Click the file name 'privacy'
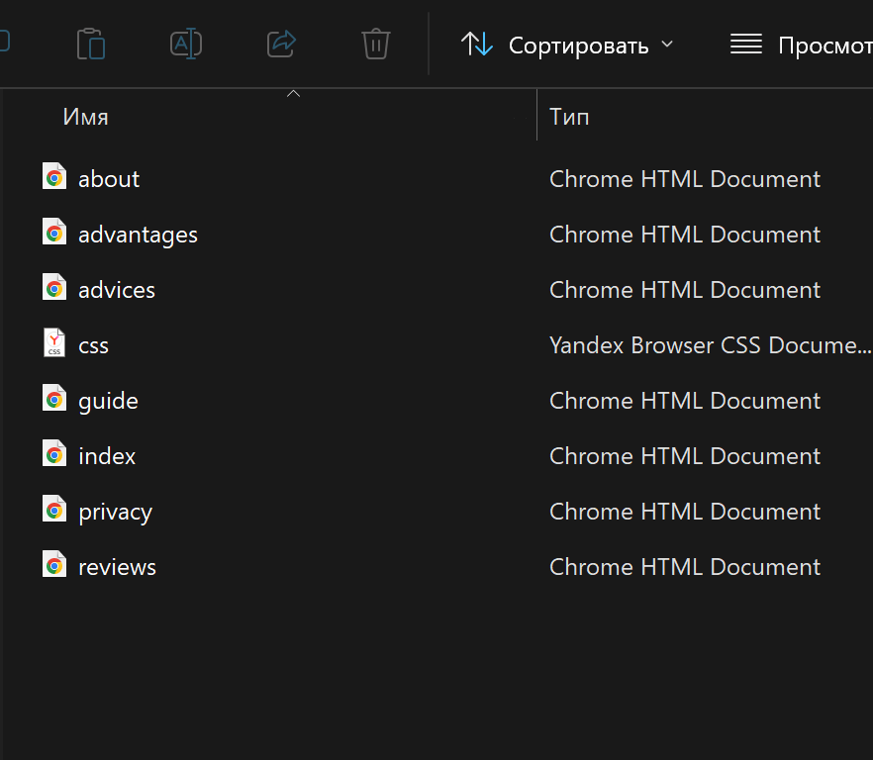This screenshot has width=873, height=760. coord(115,512)
